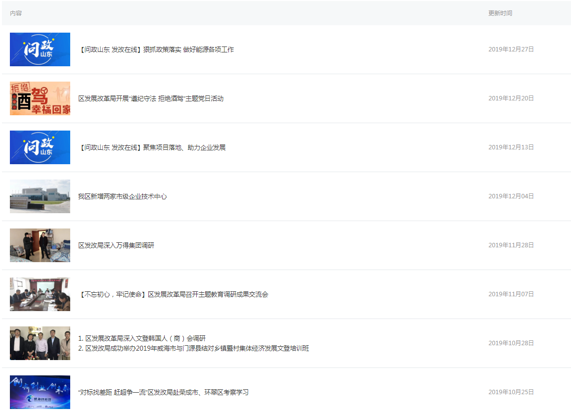Screen dimensions: 571x411
Task: Click headline "对标找差距 赶超争一流" 赴荣成市考察学习
Action: tap(163, 392)
